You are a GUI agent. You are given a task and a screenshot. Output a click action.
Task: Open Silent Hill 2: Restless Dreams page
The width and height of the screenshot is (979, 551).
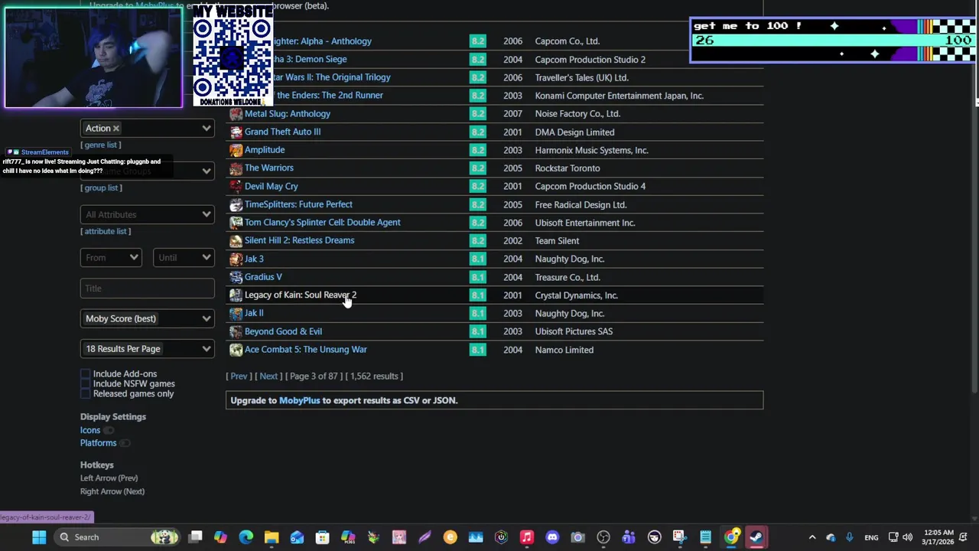click(299, 240)
